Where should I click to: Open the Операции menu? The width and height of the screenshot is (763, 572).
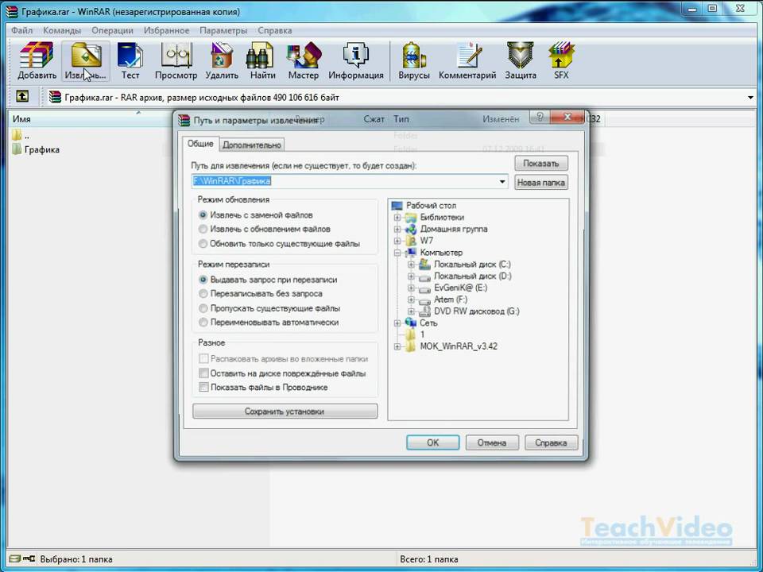click(x=112, y=30)
